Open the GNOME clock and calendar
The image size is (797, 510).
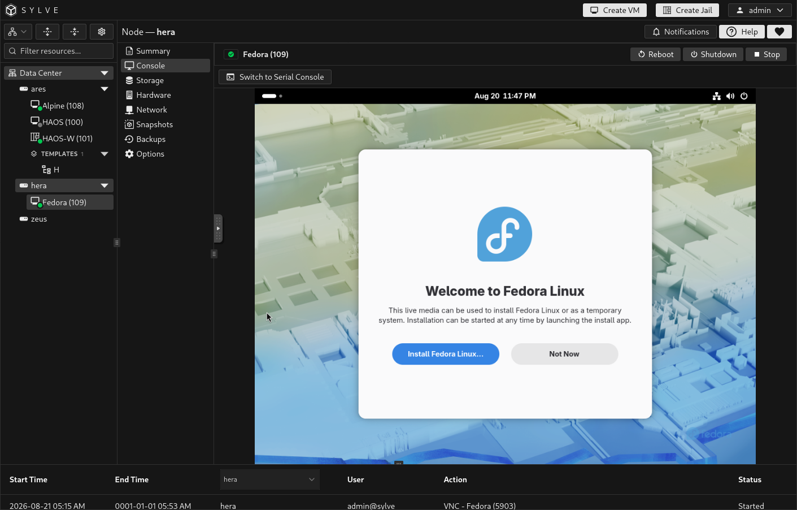click(x=505, y=96)
